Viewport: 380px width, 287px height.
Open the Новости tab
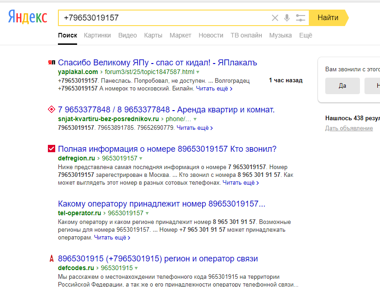[x=211, y=36]
